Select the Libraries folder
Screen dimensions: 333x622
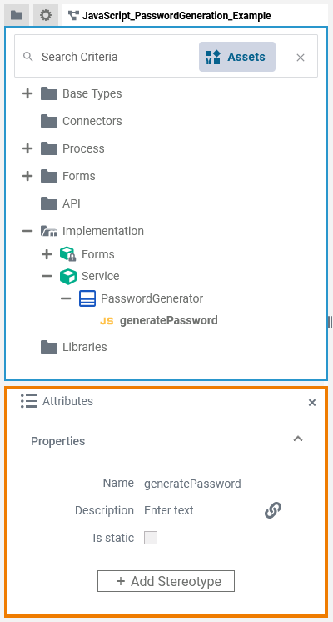73,347
